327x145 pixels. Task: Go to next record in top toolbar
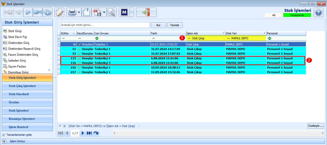[28, 12]
